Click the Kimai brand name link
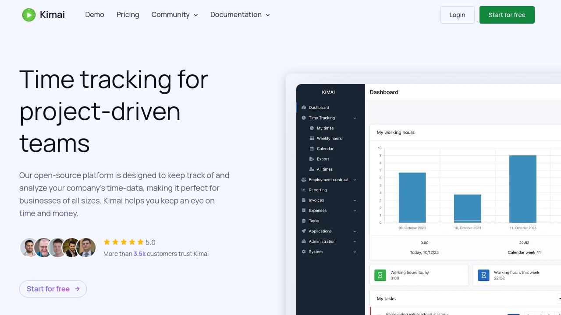Screen dimensions: 561x315 pyautogui.click(x=52, y=15)
